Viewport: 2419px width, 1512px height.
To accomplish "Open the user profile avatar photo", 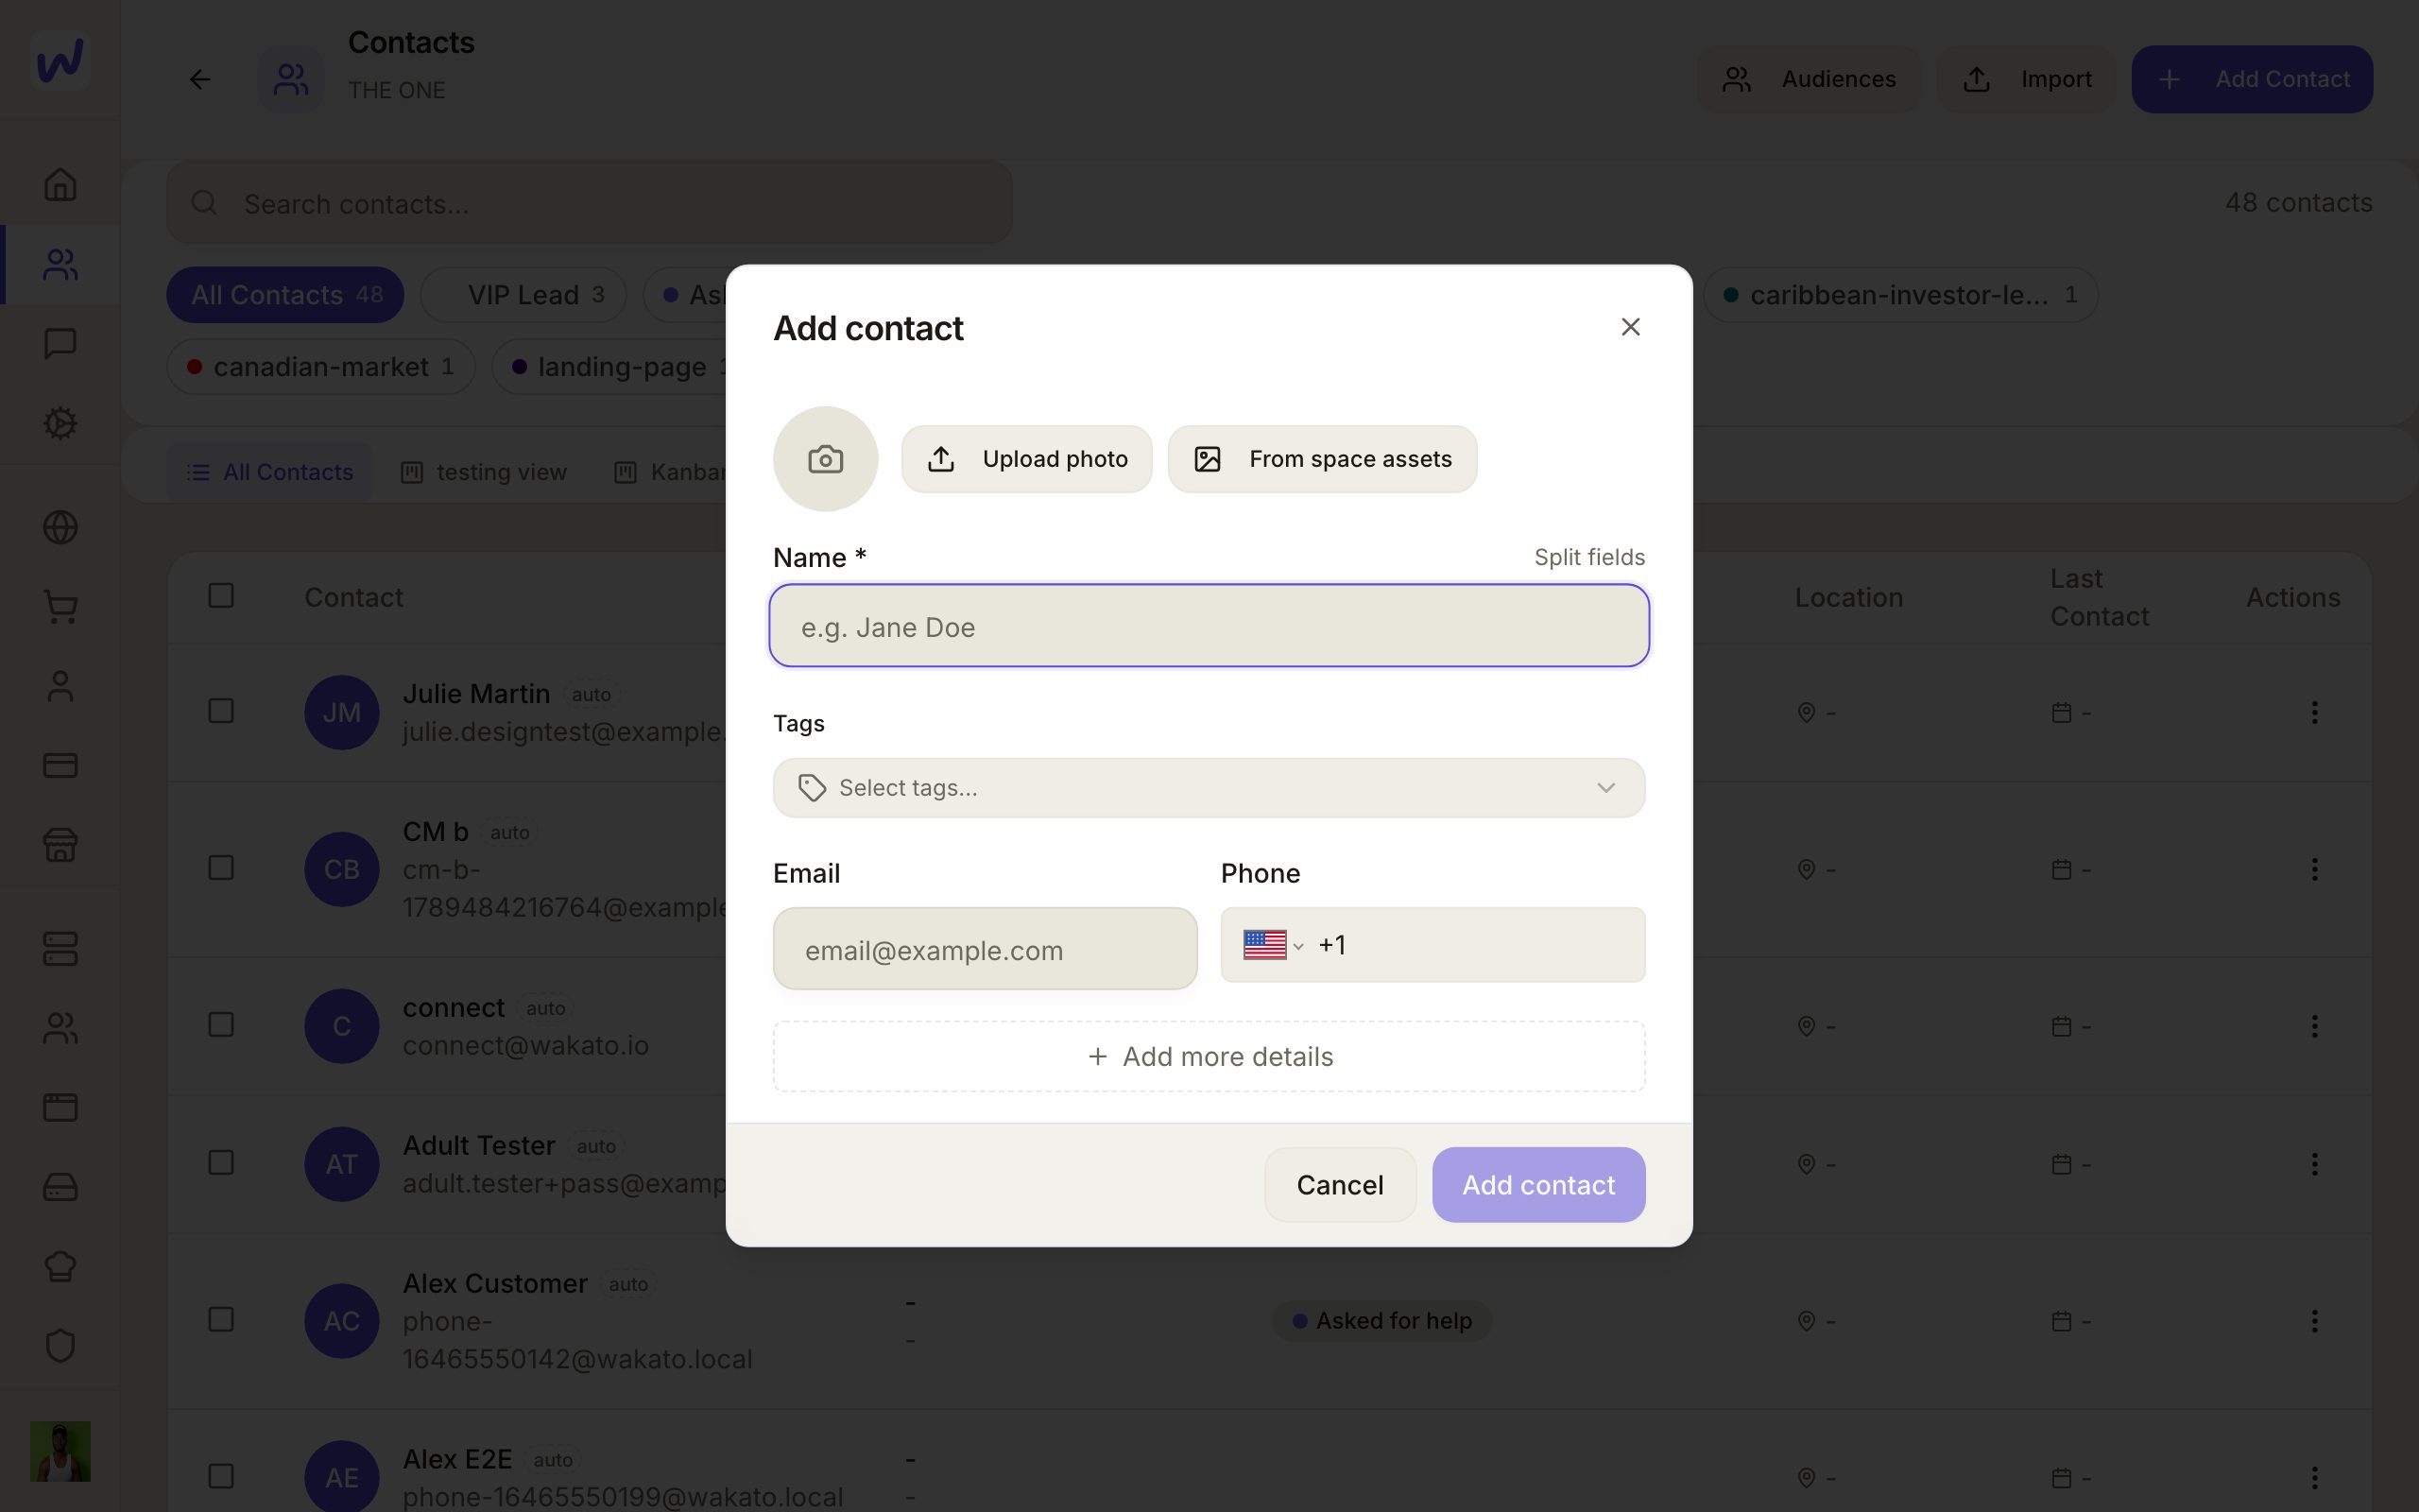I will [60, 1451].
